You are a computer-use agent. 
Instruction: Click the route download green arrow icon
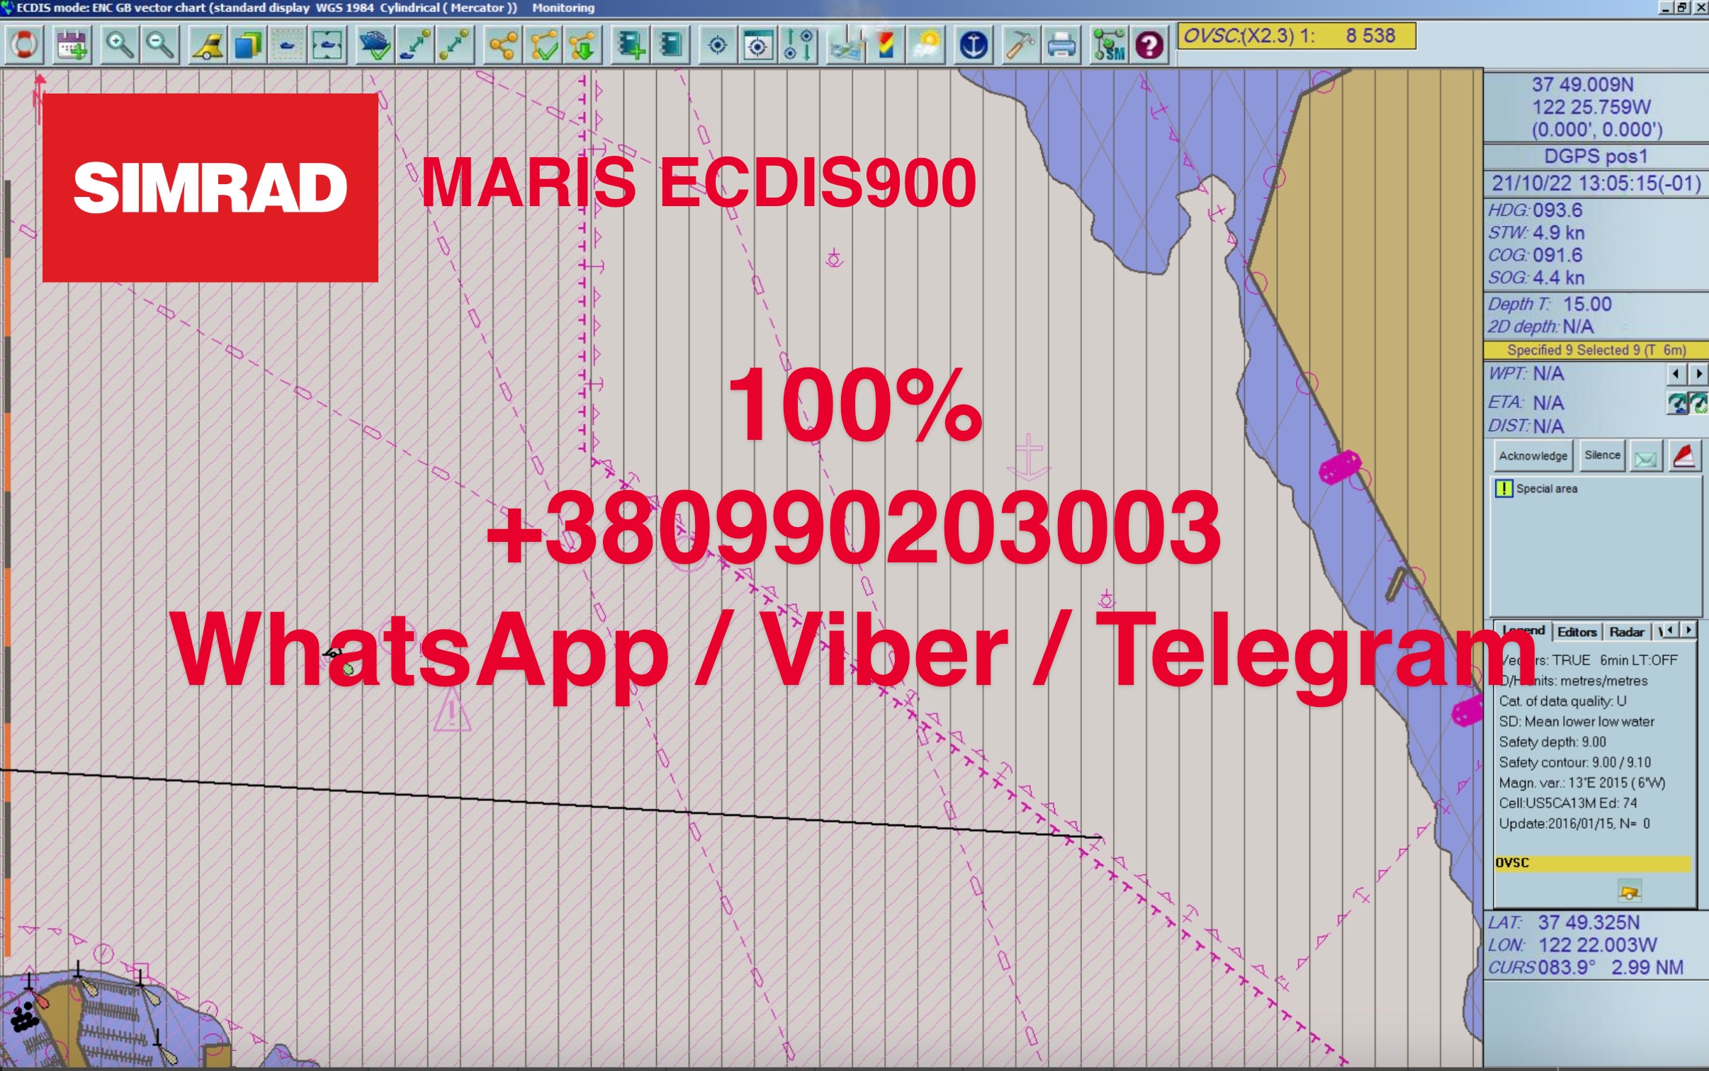pos(583,45)
